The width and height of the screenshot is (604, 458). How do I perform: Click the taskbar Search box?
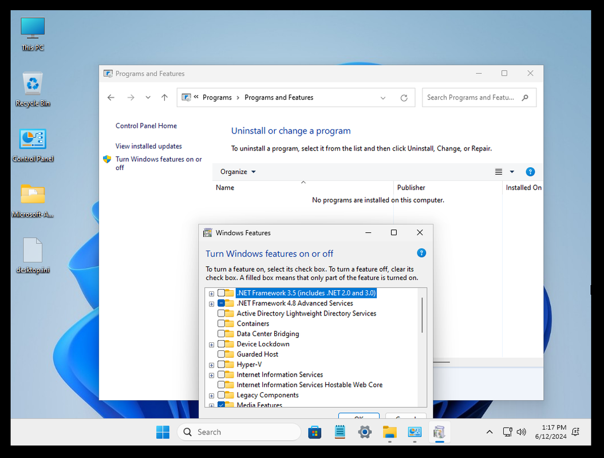pos(239,432)
